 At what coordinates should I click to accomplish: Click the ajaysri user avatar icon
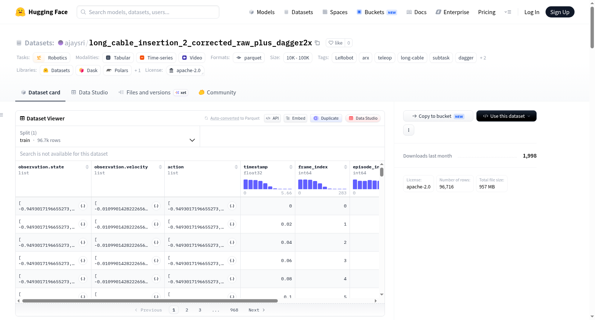(x=61, y=43)
